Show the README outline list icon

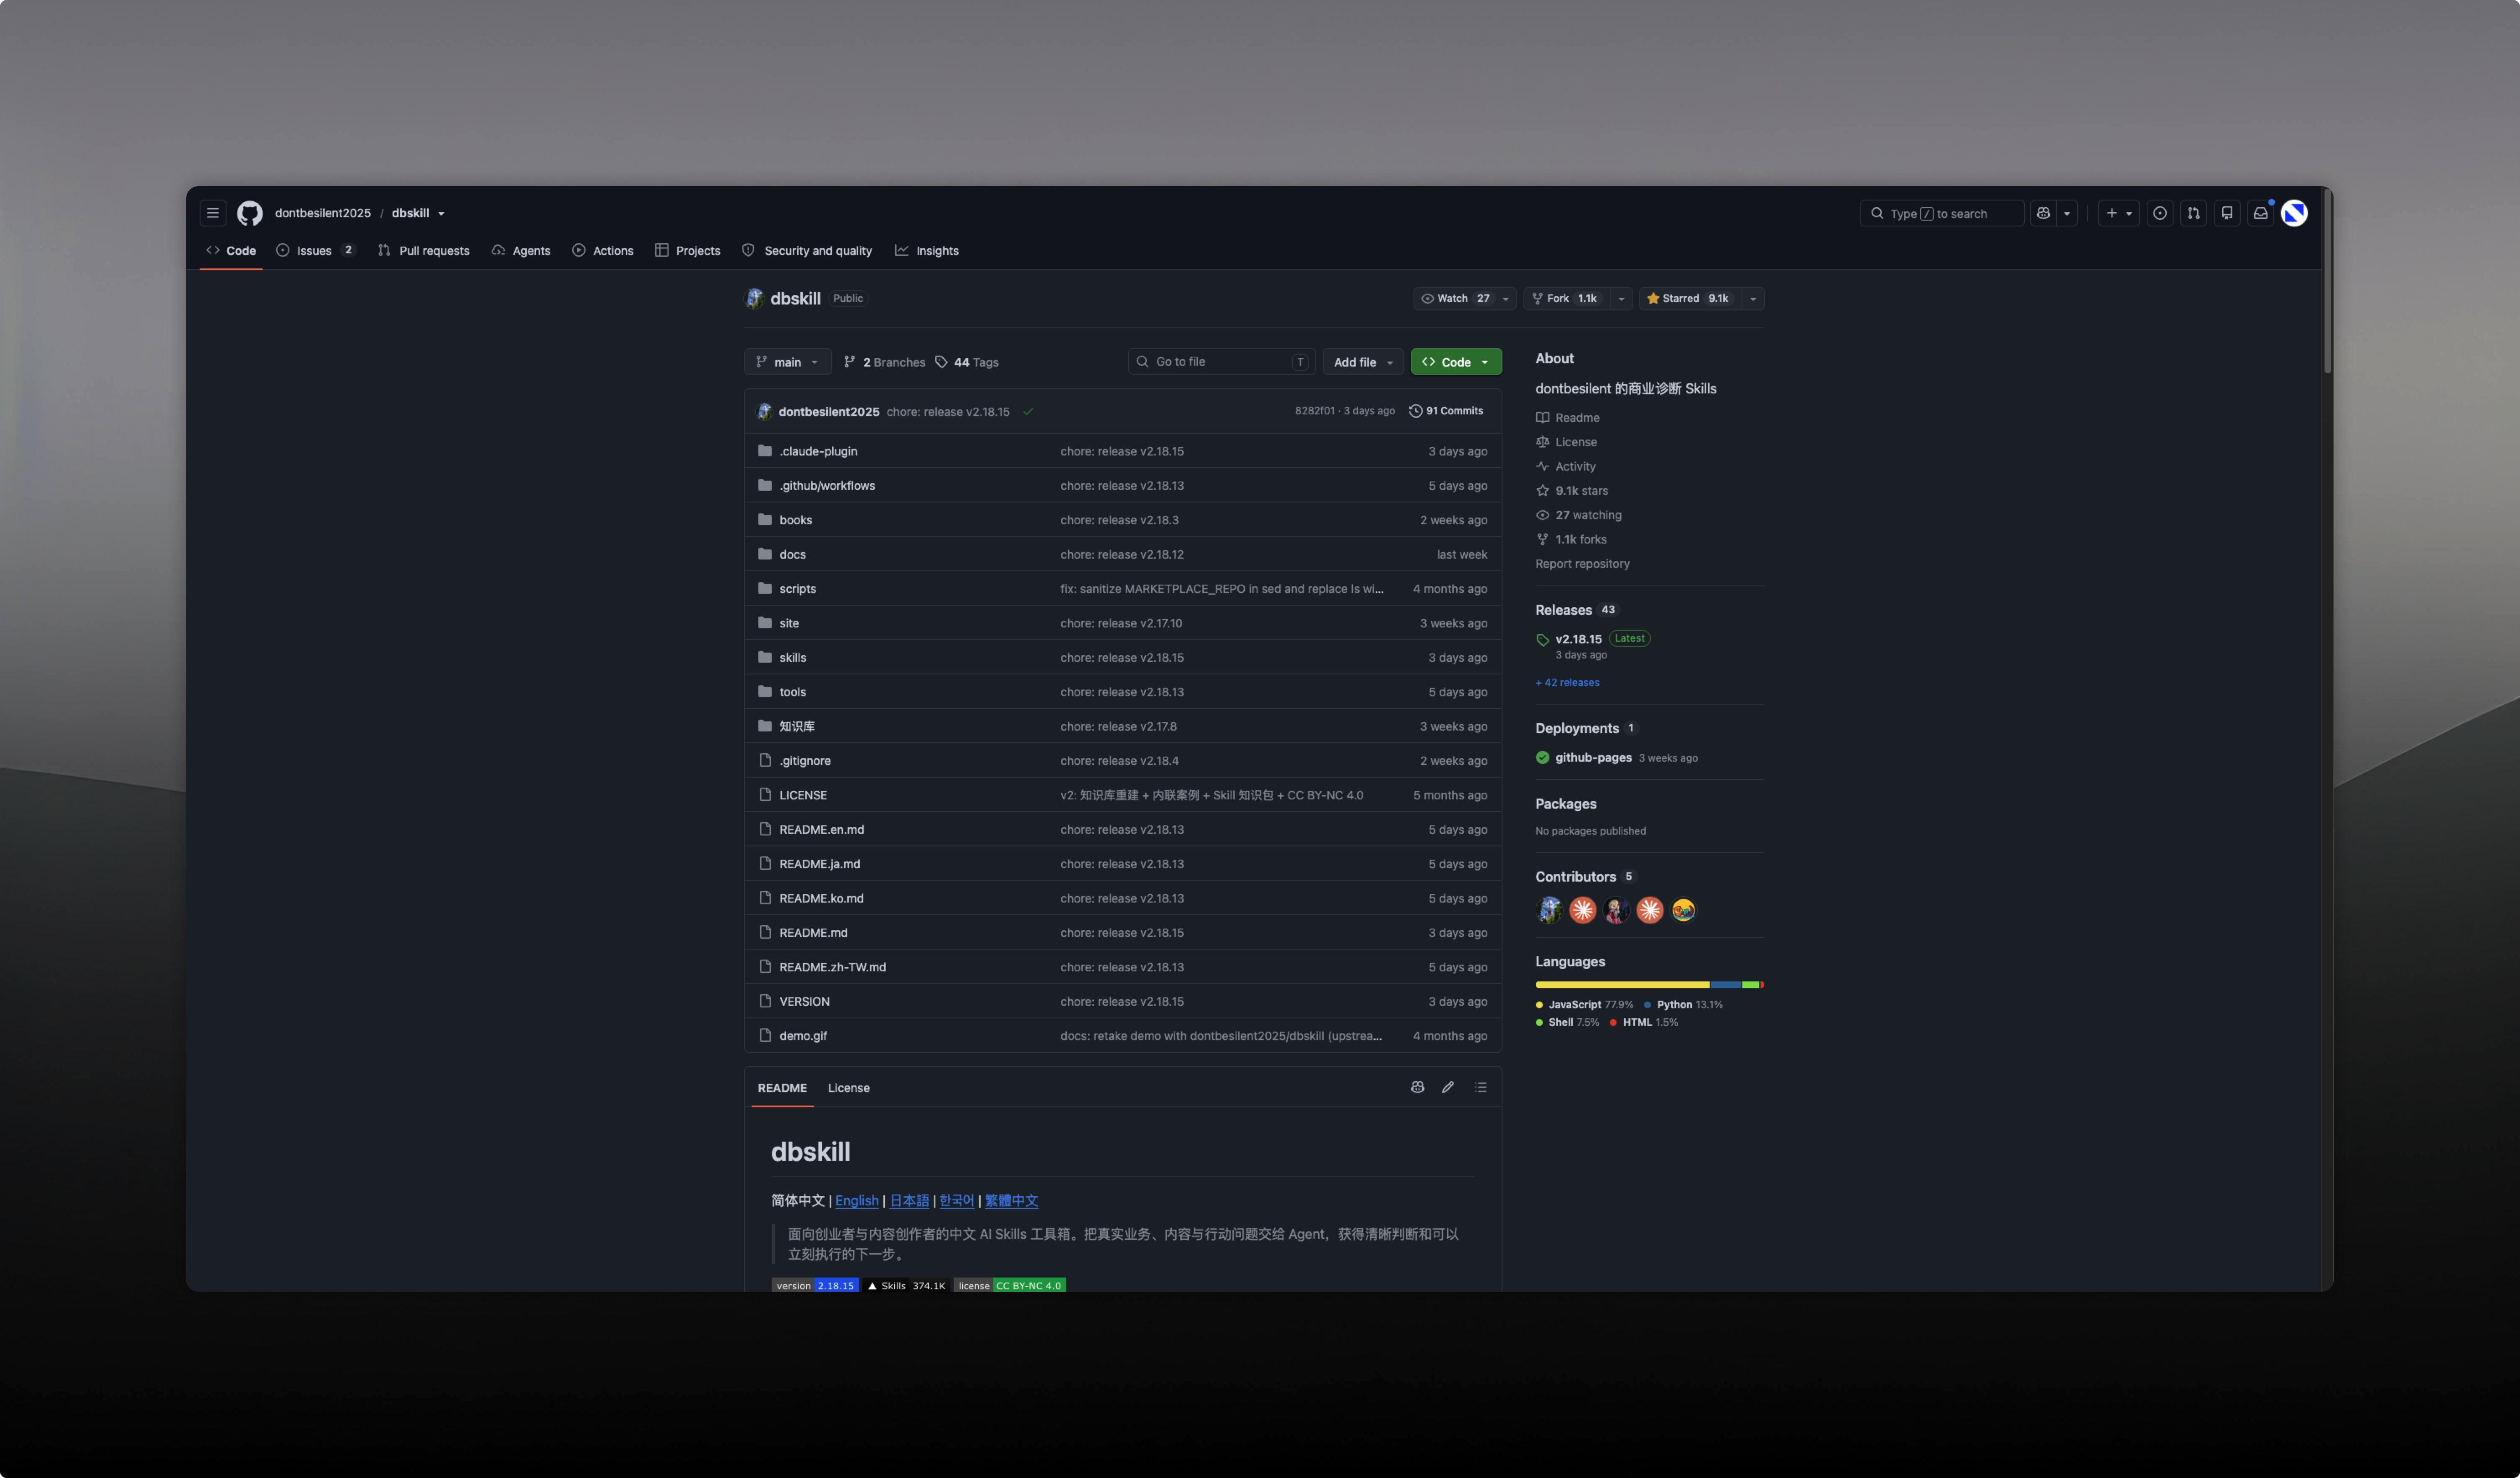click(x=1480, y=1087)
